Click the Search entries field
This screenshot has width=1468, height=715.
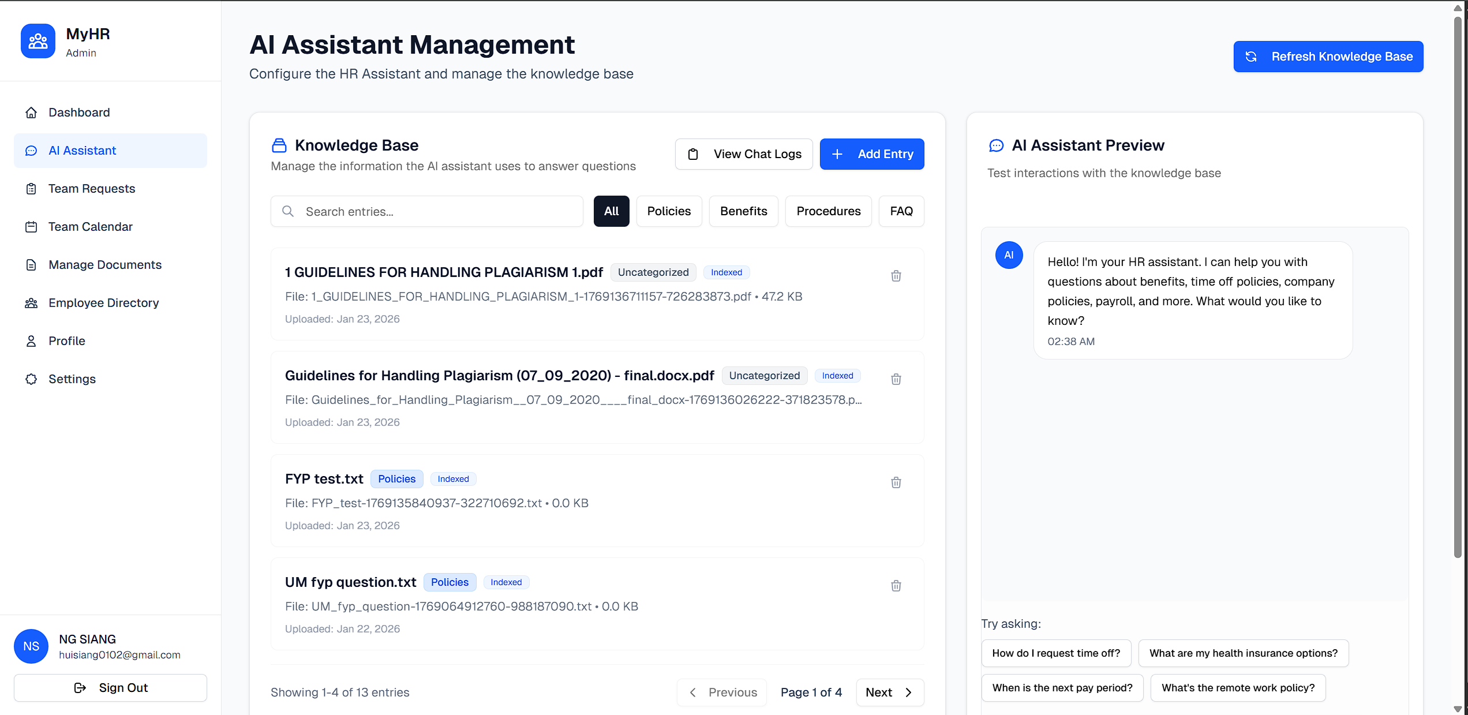(x=427, y=212)
